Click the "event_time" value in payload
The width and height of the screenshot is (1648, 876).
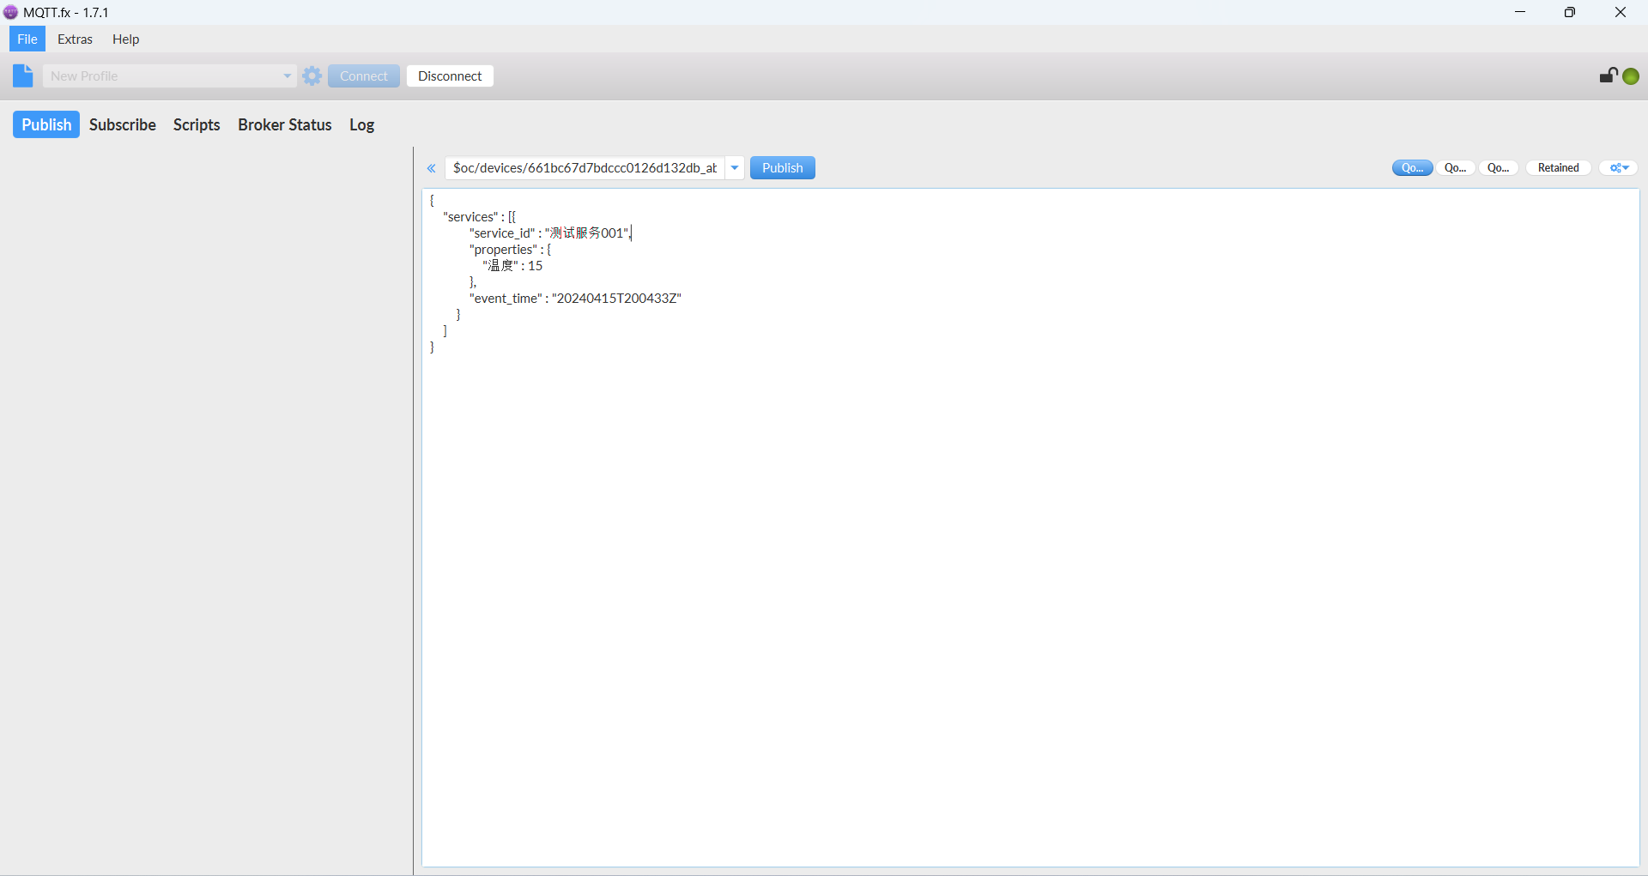616,299
